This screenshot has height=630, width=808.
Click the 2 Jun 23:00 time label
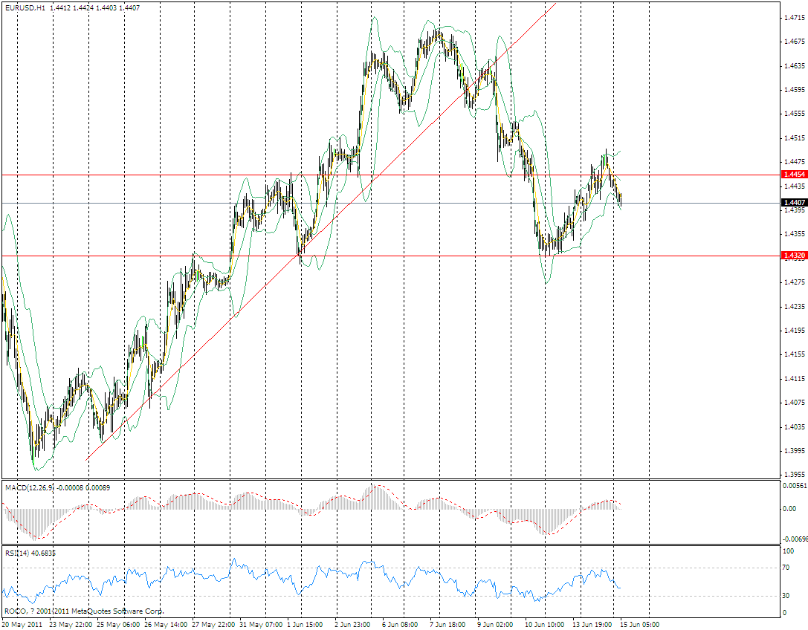[352, 624]
